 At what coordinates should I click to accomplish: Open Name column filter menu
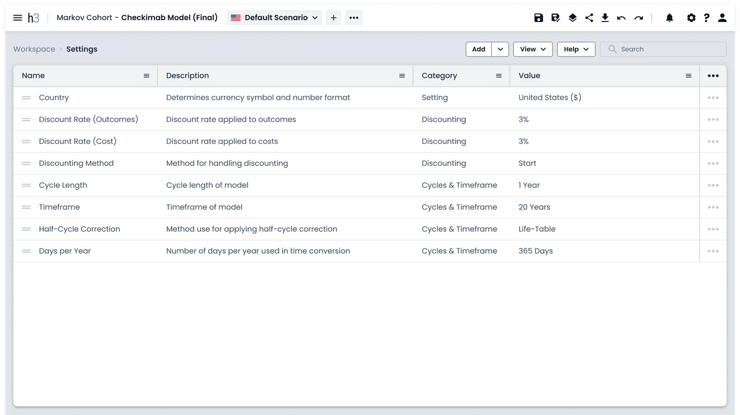(146, 76)
